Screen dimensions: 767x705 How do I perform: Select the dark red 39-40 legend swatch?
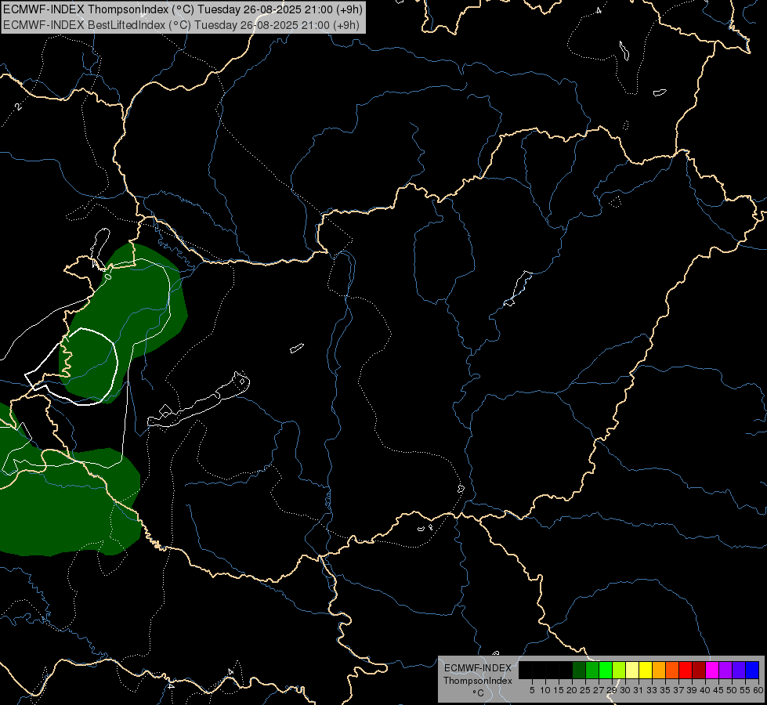(699, 670)
